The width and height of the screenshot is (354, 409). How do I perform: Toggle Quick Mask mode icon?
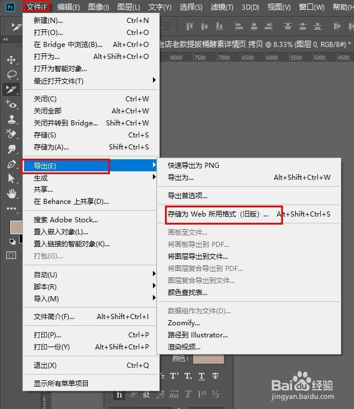coord(11,255)
